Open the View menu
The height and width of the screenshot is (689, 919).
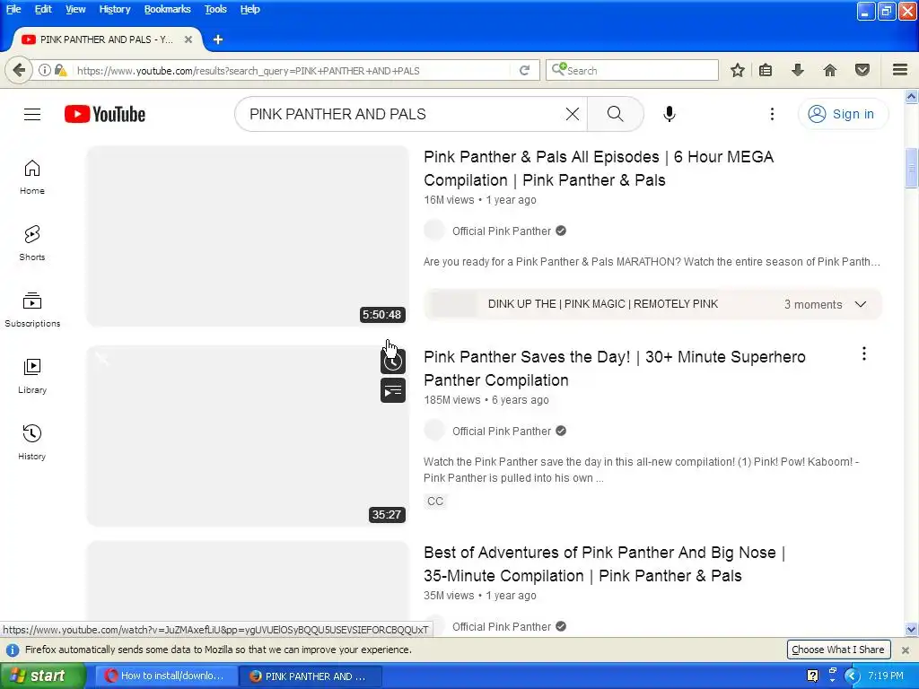pos(75,9)
